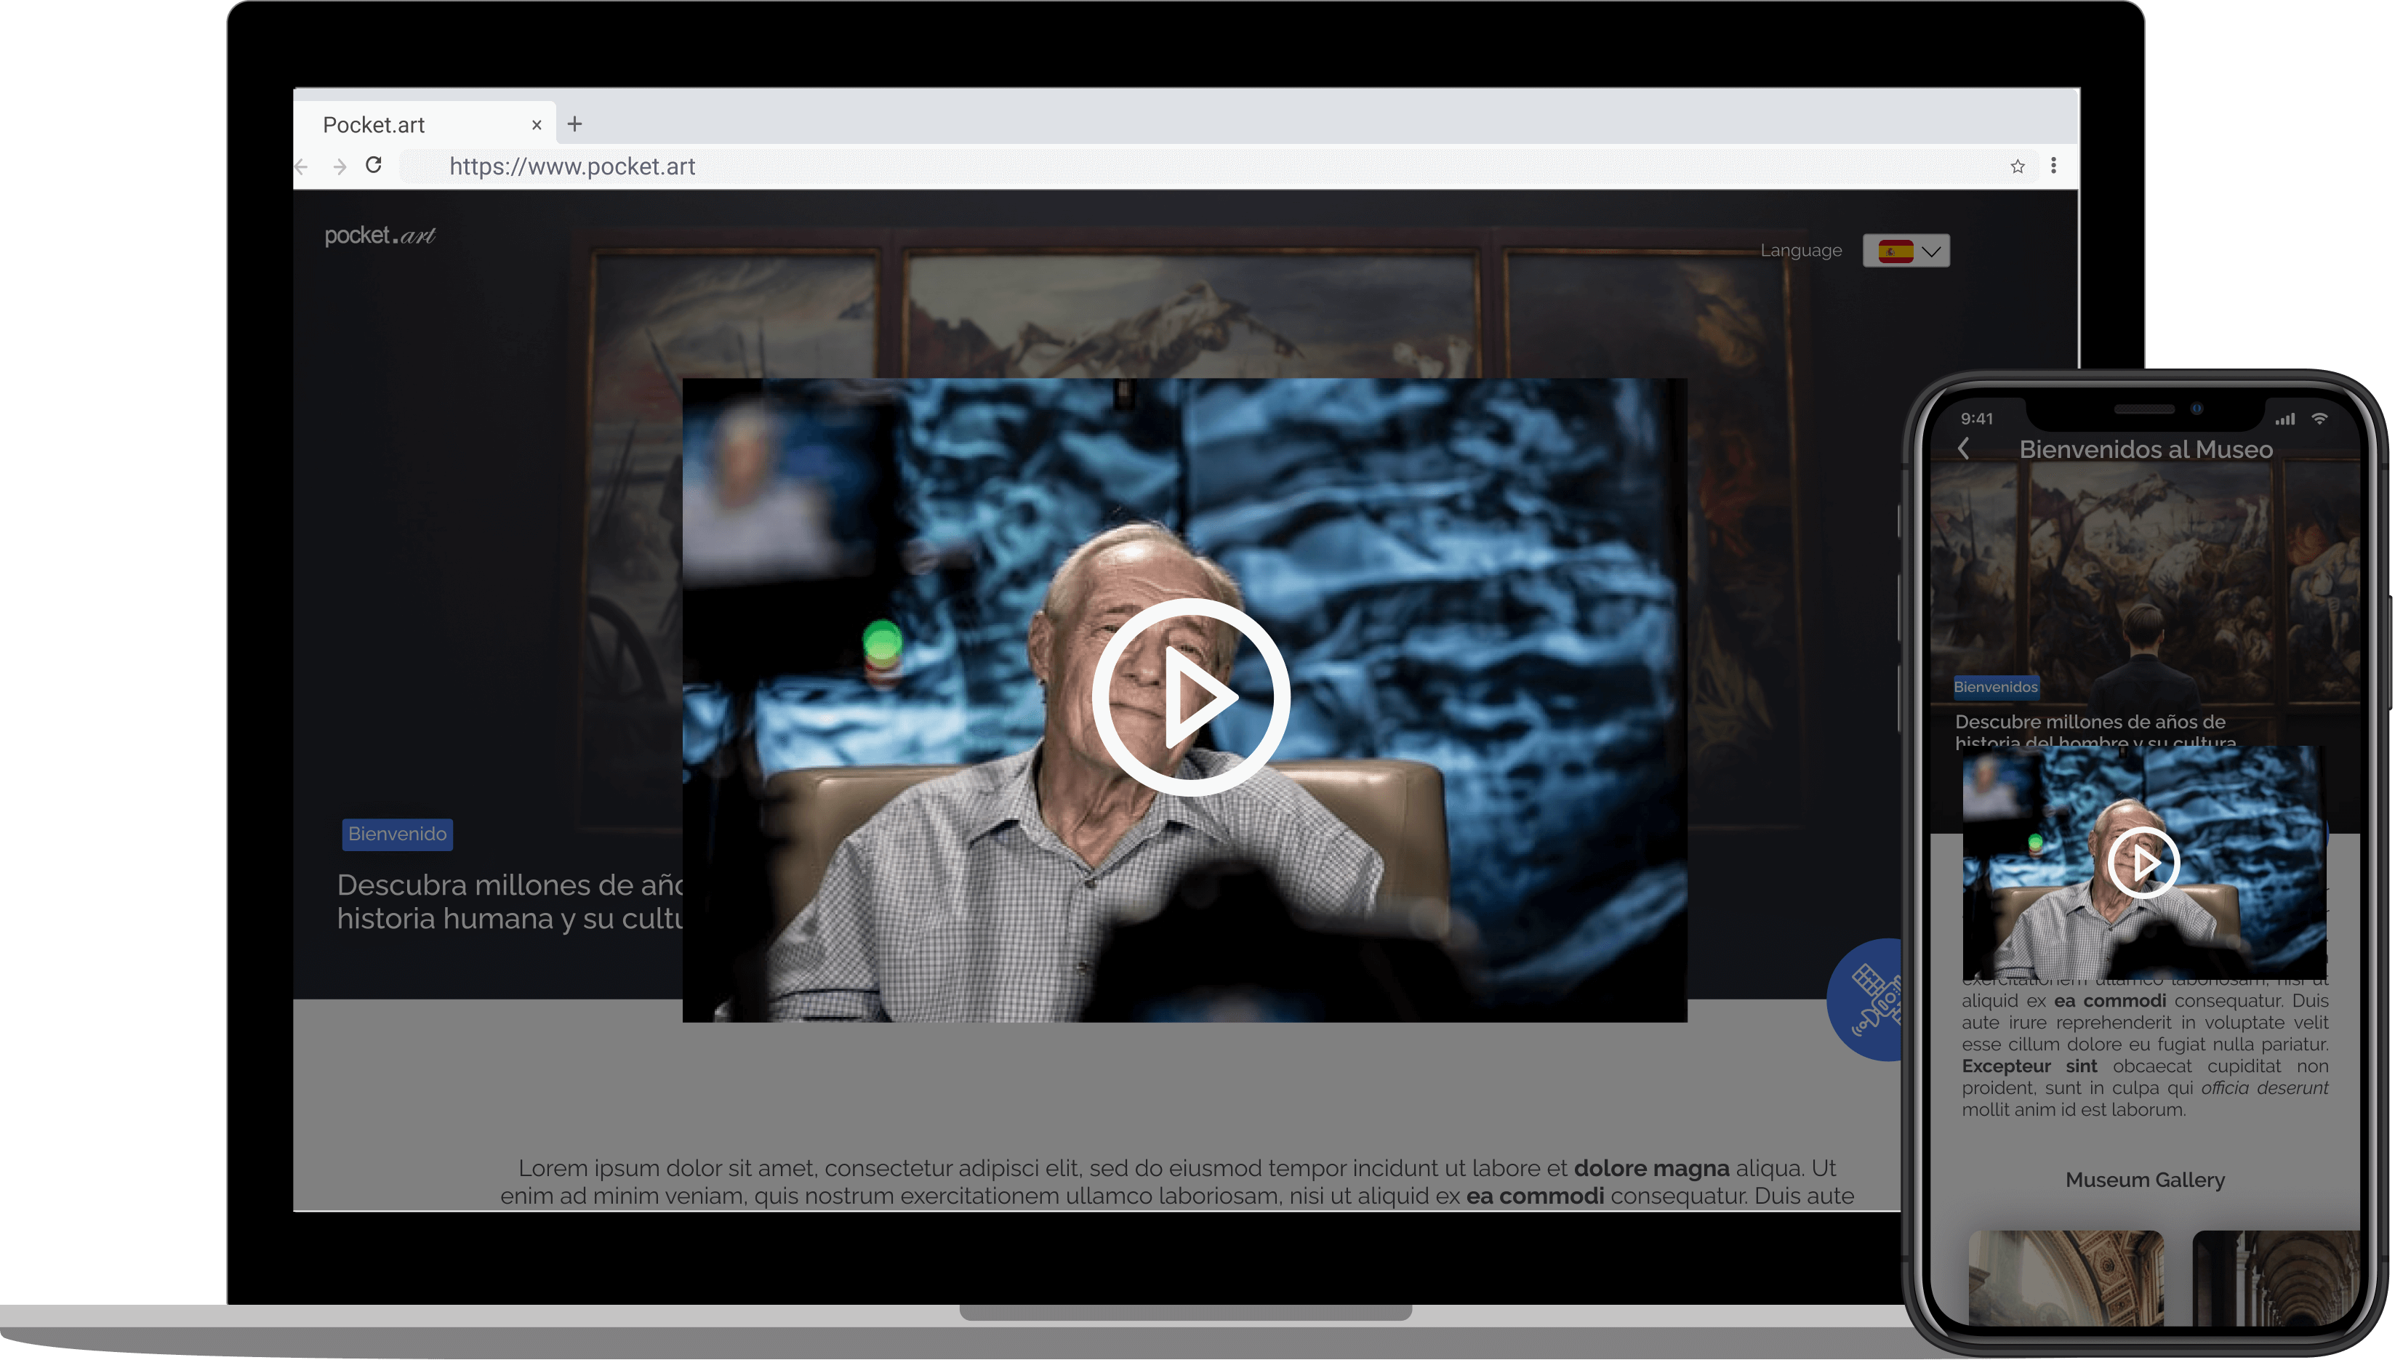Click the 'Bienvenidos al Museo' phone title
The width and height of the screenshot is (2395, 1360).
point(2146,449)
